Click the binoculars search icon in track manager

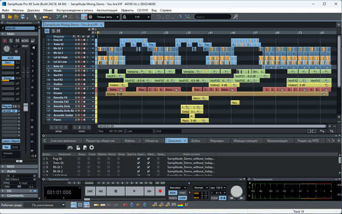71,147
